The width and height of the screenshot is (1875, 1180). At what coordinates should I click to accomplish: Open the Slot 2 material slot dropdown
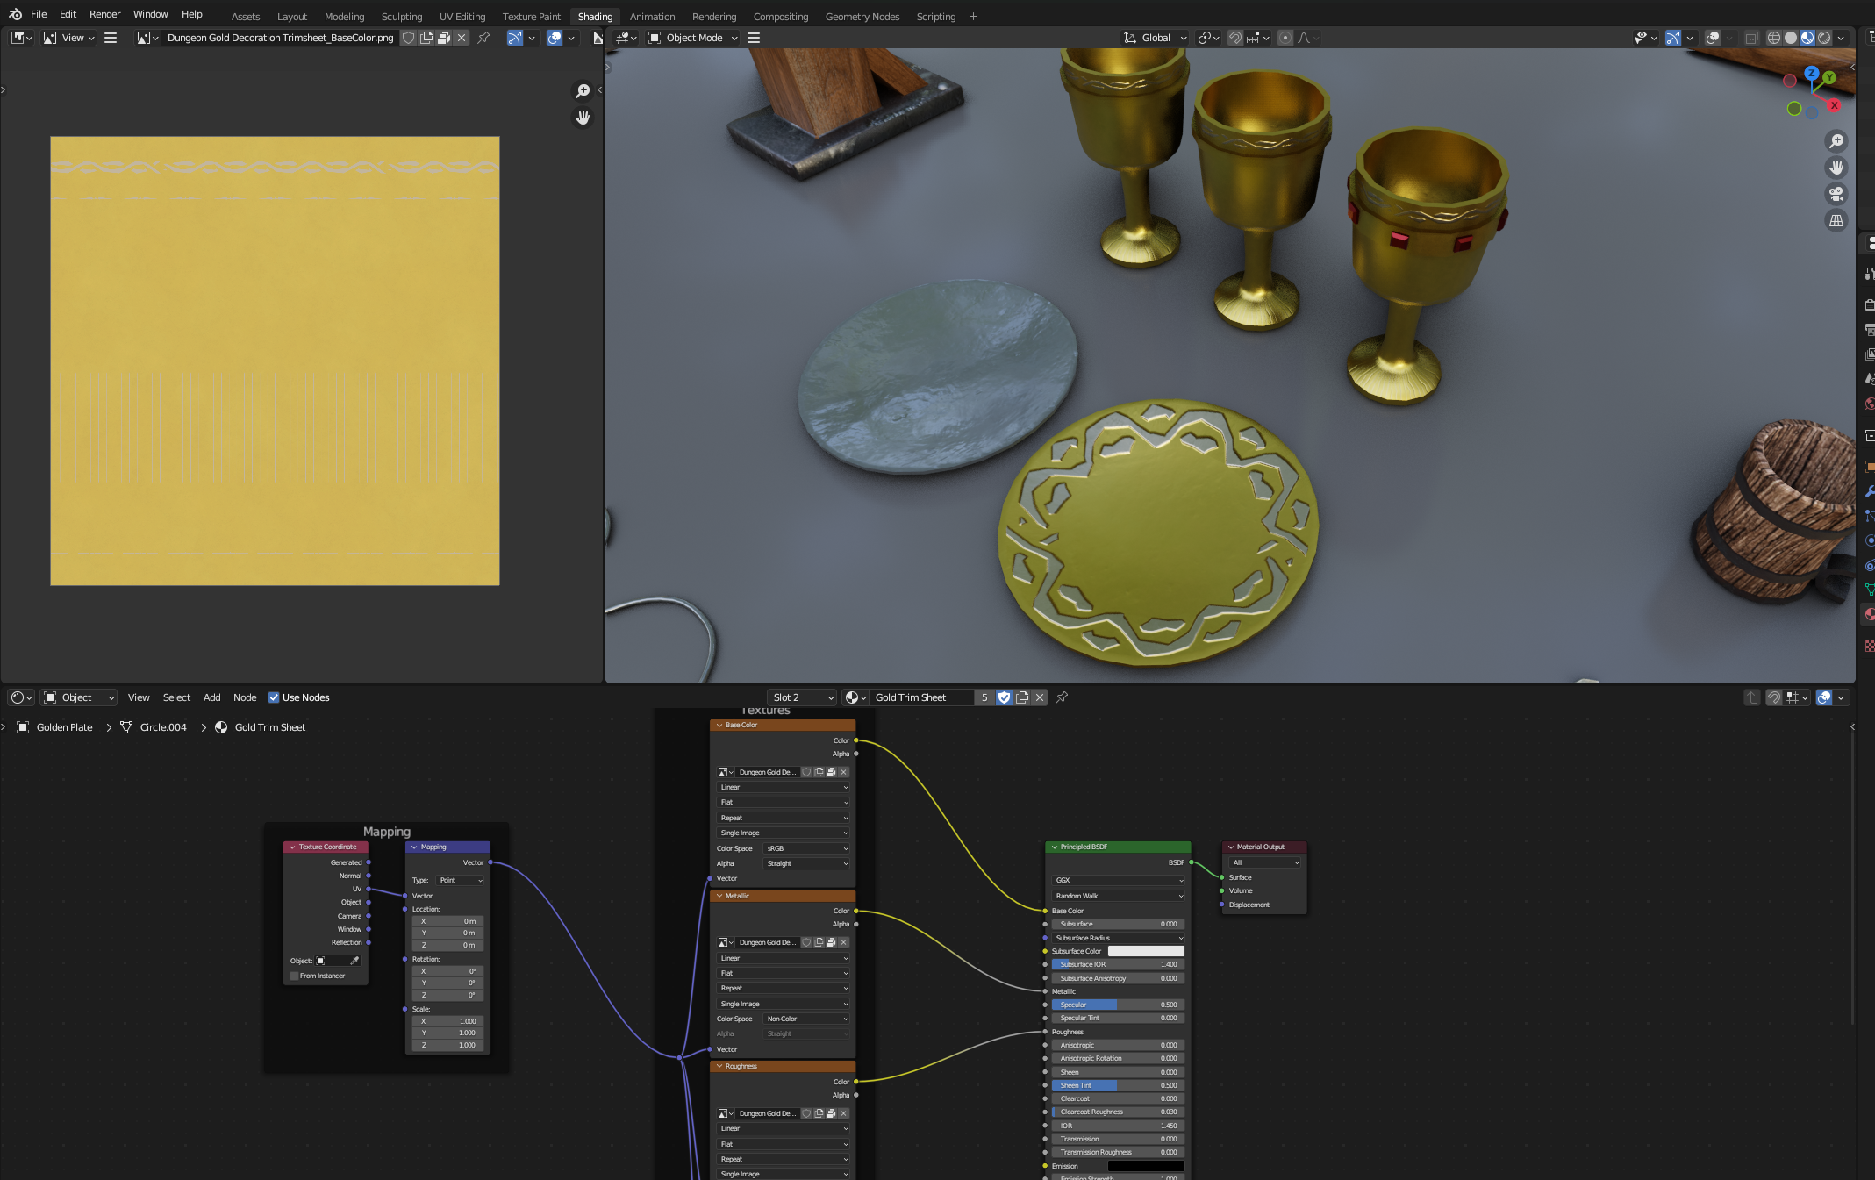[x=802, y=697]
